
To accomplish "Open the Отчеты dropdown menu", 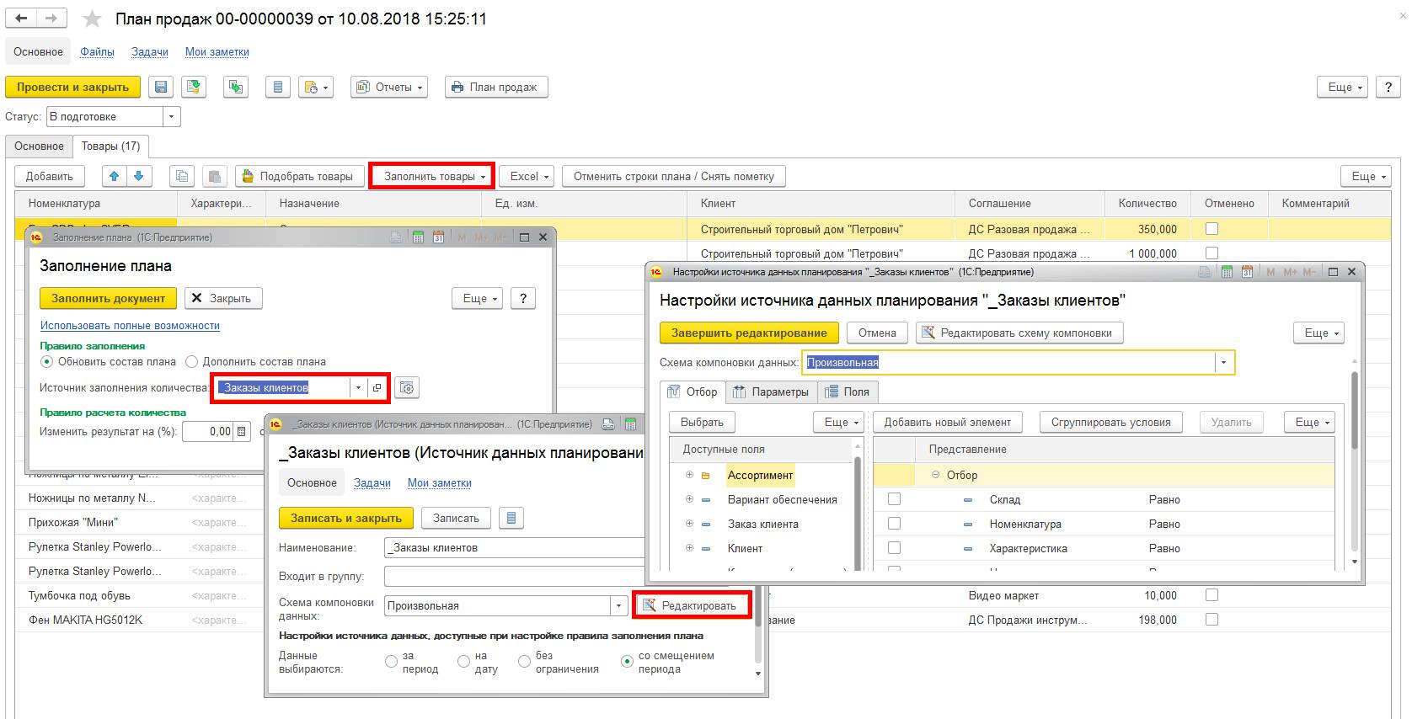I will (390, 87).
